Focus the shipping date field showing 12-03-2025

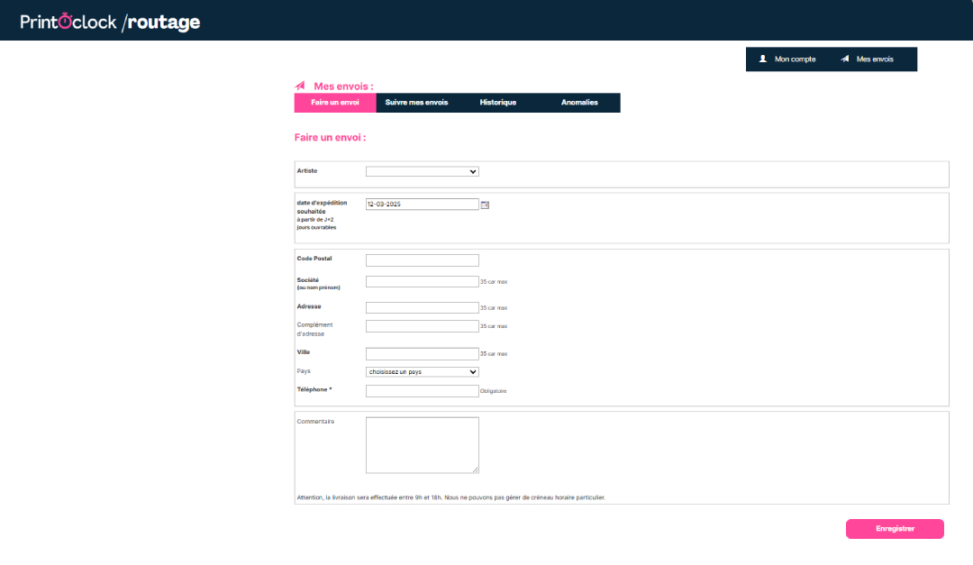422,205
